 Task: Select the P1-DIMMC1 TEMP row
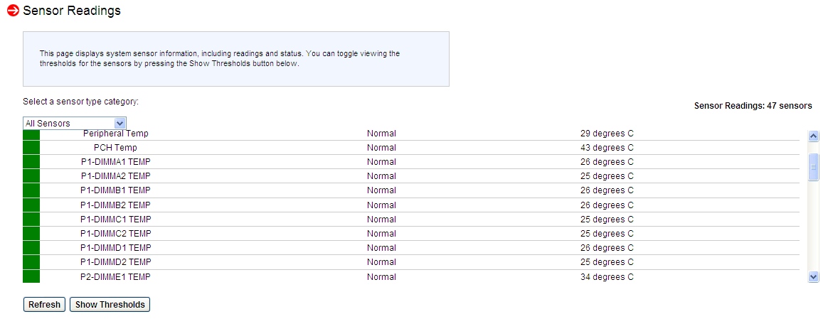click(x=115, y=220)
